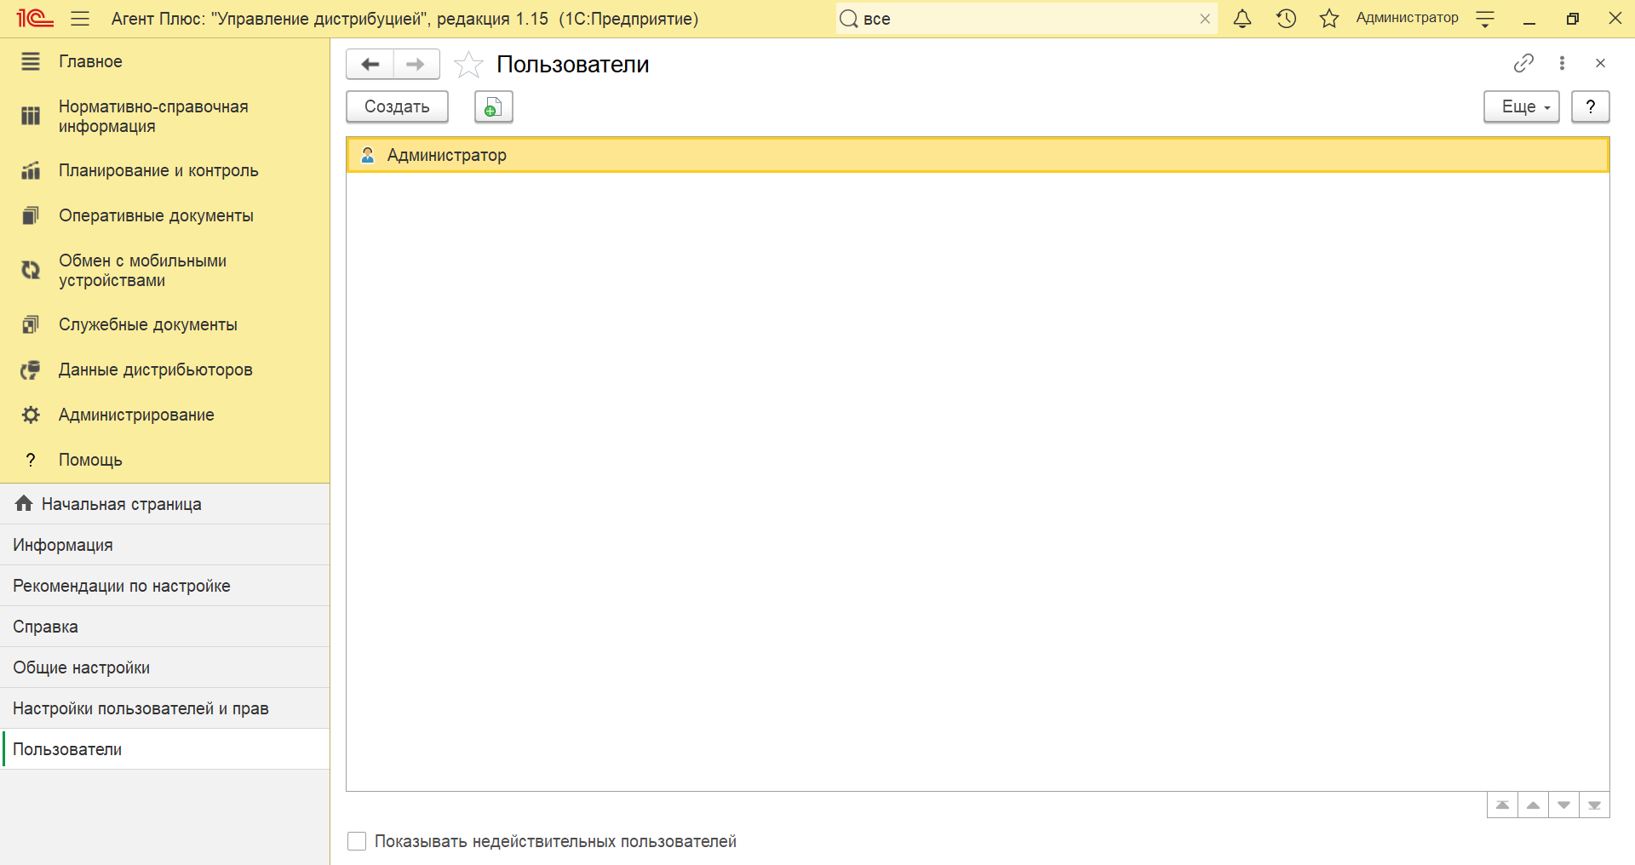Open help with question mark button
The image size is (1635, 865).
1590,107
